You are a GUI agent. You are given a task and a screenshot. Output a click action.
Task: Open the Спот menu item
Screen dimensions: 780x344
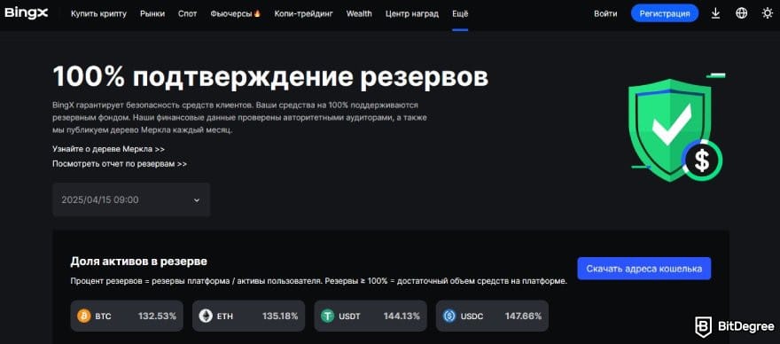[188, 14]
